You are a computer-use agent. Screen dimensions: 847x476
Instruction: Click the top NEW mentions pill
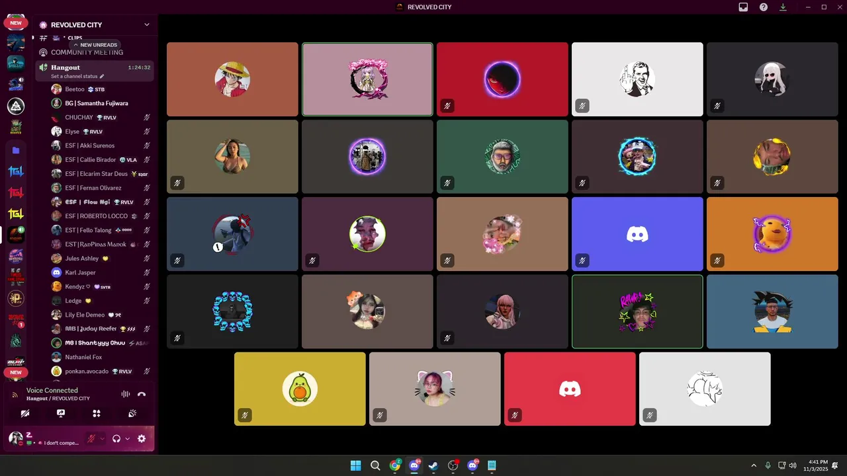point(16,22)
